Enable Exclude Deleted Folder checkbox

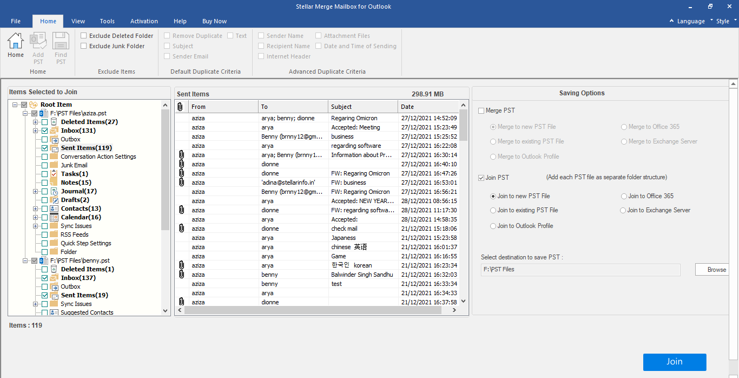click(84, 36)
